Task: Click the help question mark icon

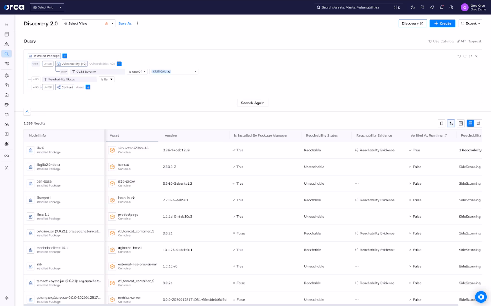Action: point(451,7)
